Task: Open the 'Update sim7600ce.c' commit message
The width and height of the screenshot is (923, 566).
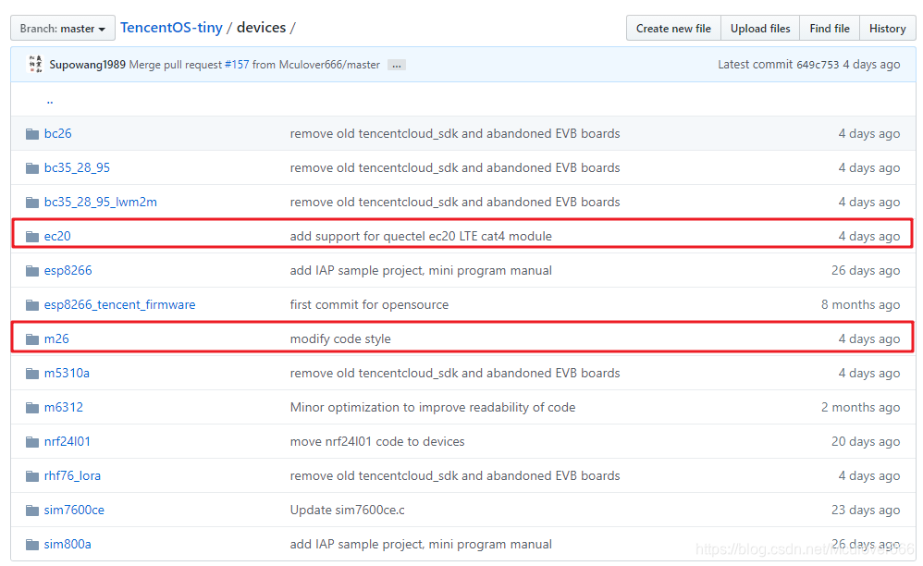Action: tap(348, 511)
